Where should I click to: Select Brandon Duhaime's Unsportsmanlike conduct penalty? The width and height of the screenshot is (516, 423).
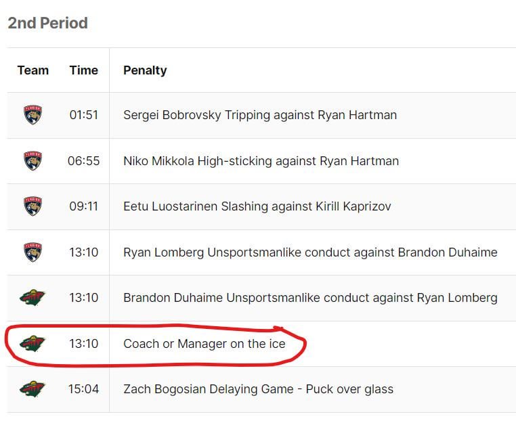coord(310,298)
